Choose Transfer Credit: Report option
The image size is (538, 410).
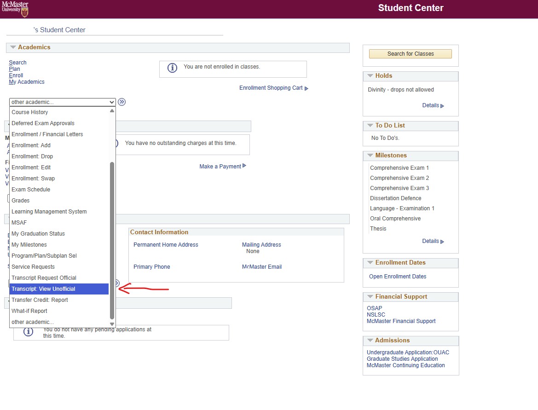59,300
